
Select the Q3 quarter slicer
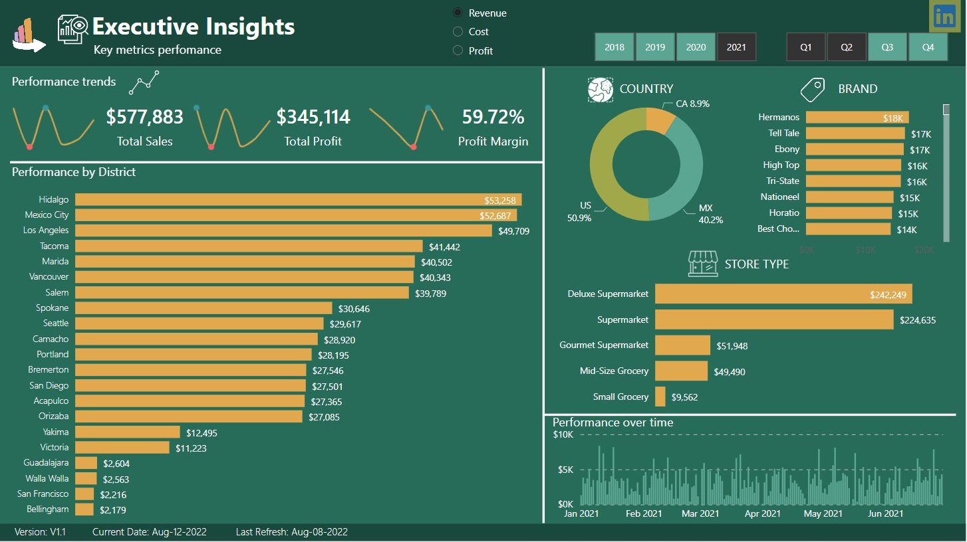[887, 47]
